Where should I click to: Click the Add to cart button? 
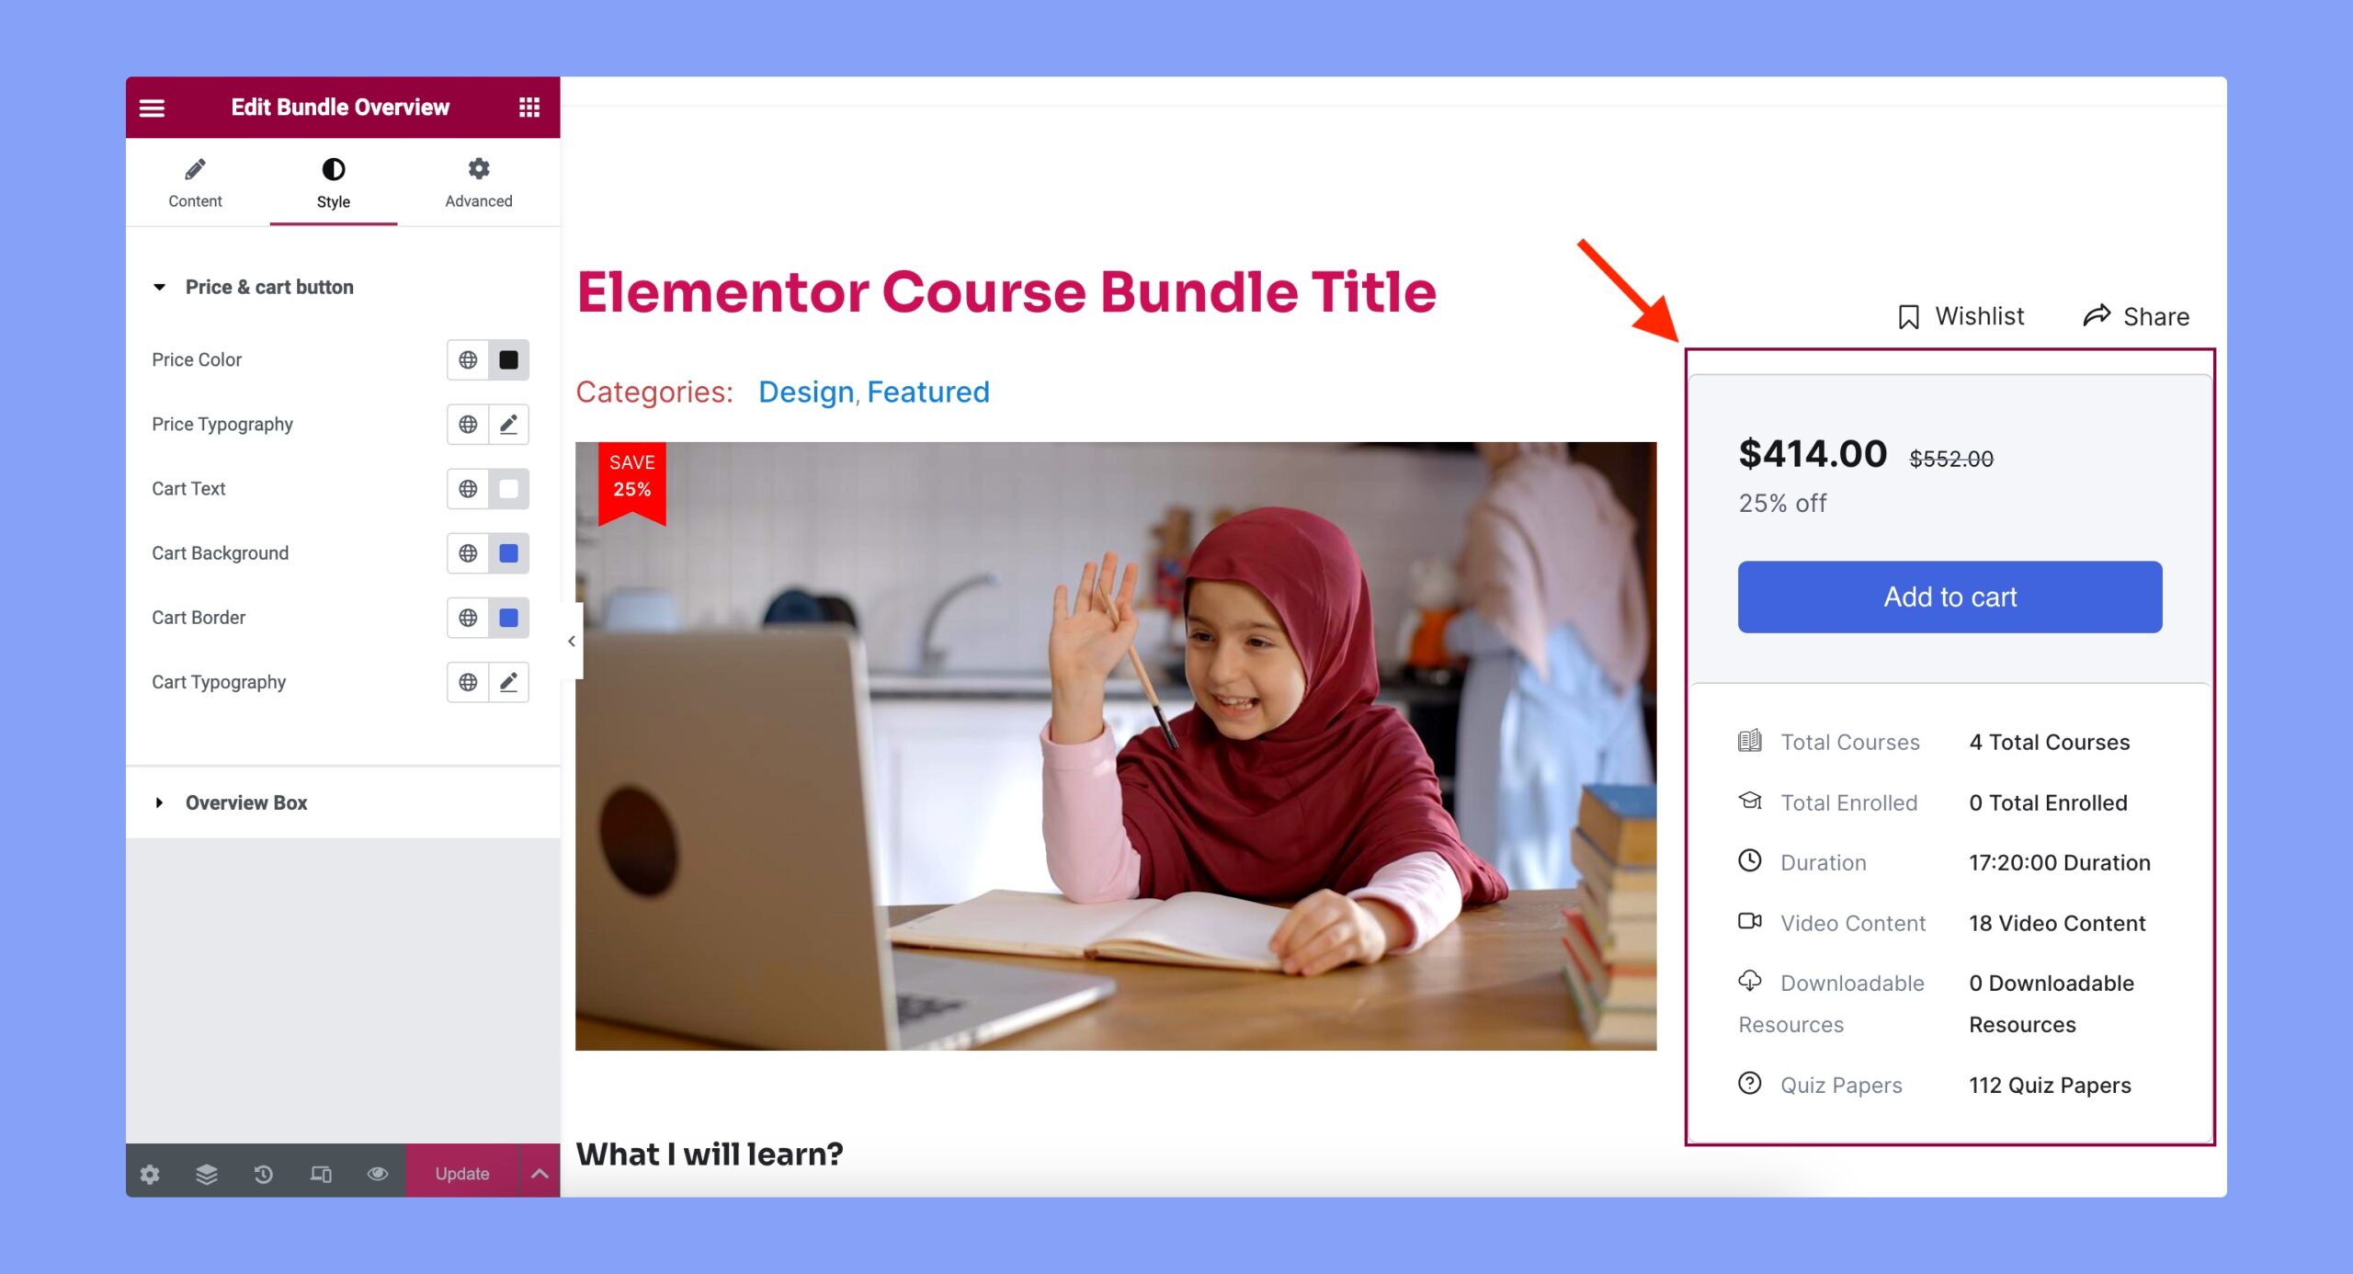pyautogui.click(x=1949, y=597)
